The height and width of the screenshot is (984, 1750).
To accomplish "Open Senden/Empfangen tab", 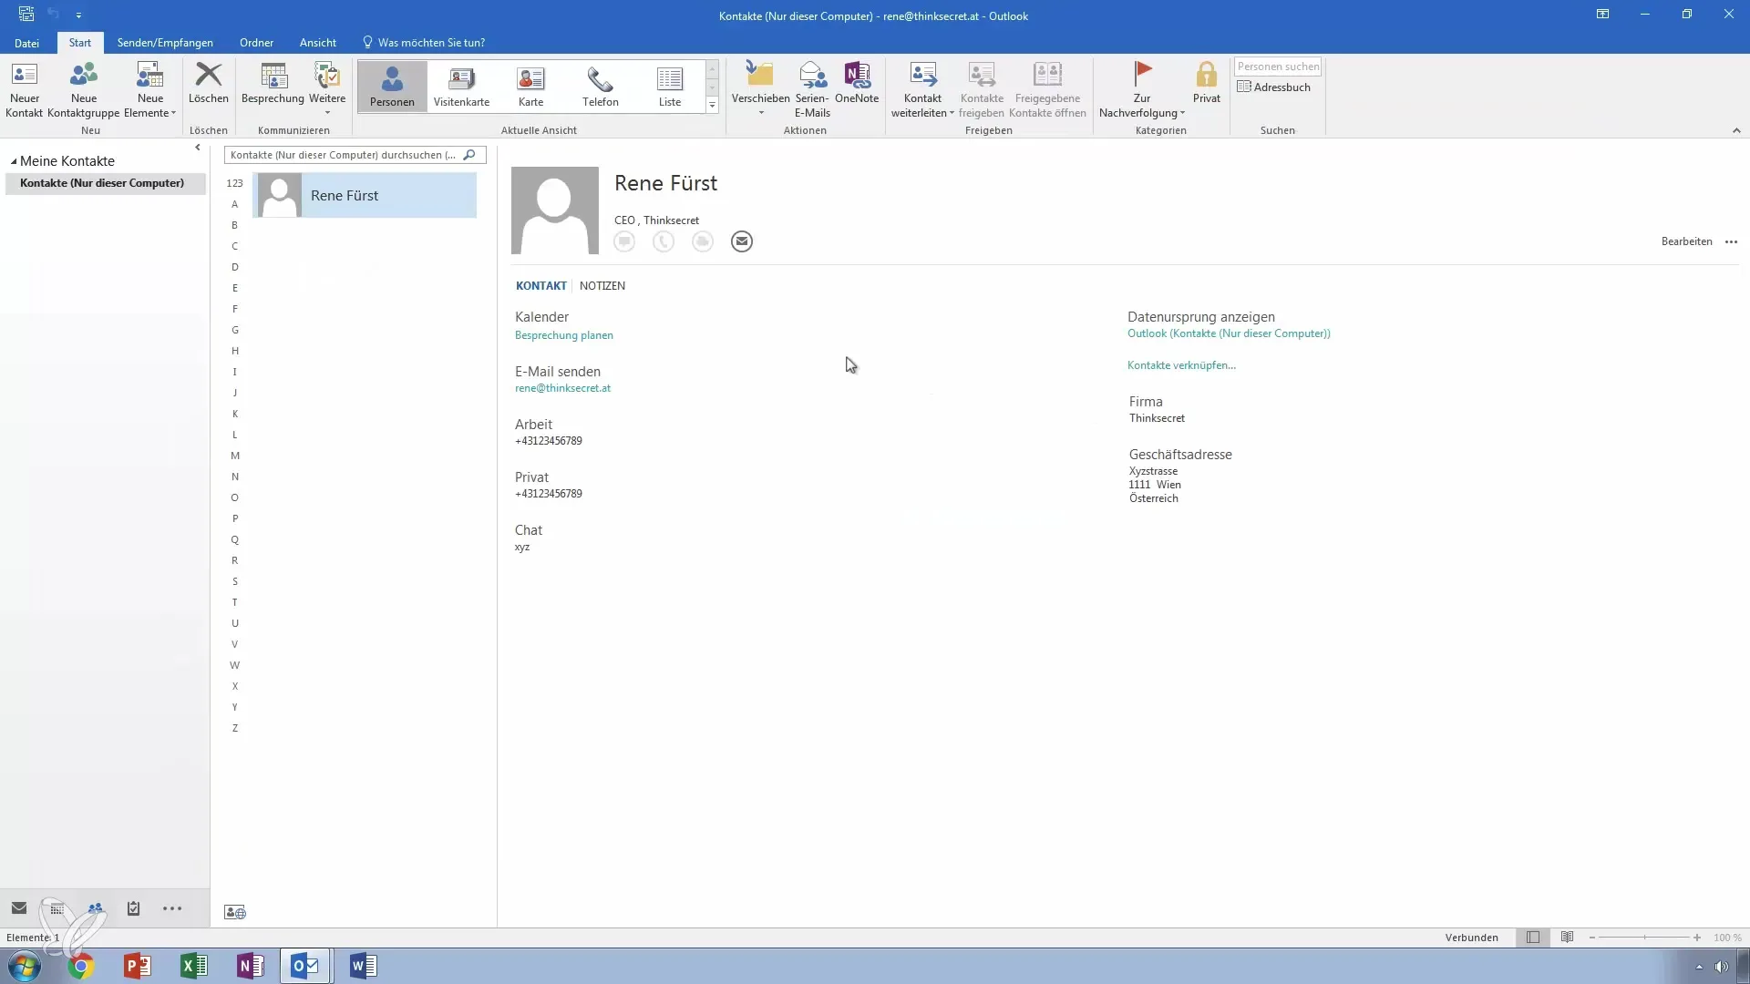I will [x=165, y=43].
